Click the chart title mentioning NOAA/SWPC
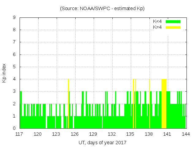This screenshot has height=147, width=196. [x=102, y=9]
